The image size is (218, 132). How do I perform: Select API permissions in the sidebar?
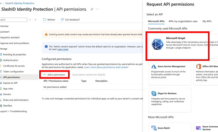(x=19, y=77)
